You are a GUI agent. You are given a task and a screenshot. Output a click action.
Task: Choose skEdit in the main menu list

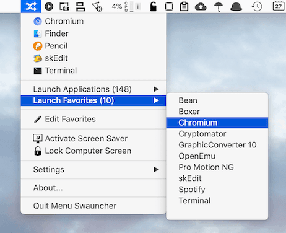93,58
